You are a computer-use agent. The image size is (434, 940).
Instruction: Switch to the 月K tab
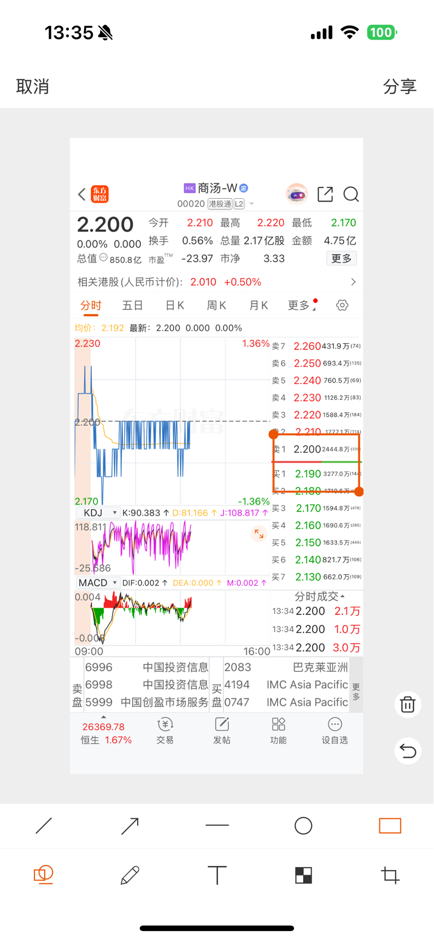(258, 305)
